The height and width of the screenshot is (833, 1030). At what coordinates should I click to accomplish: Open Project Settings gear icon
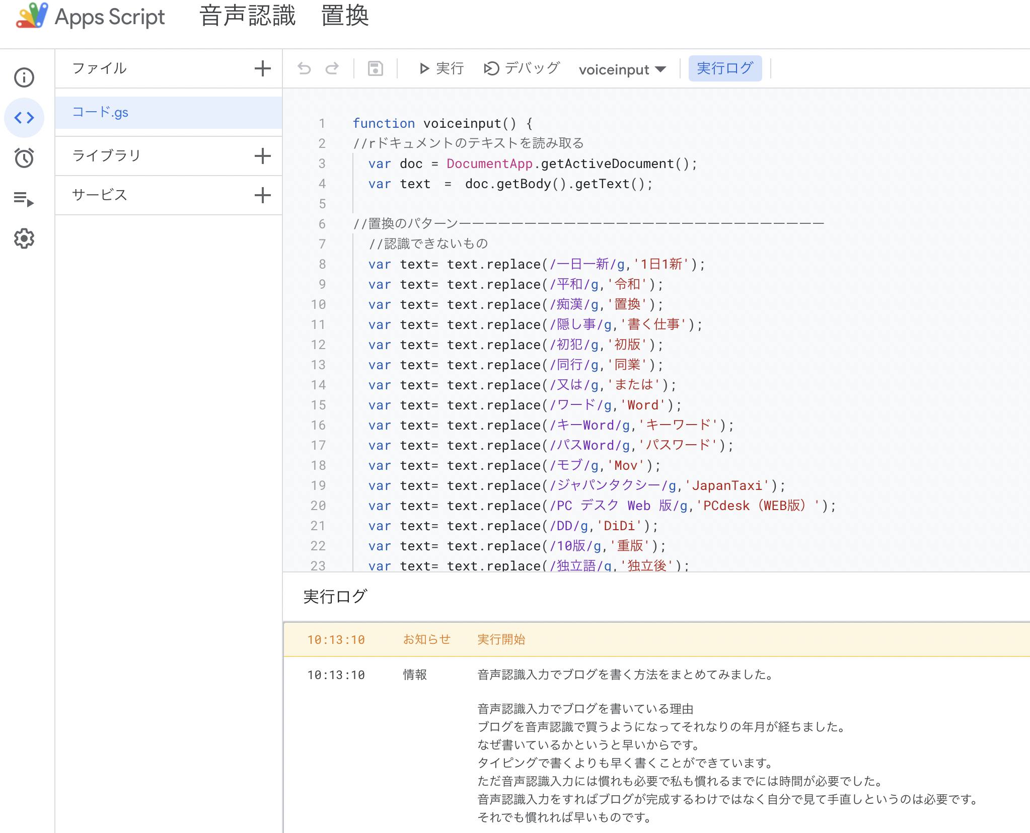(x=24, y=238)
